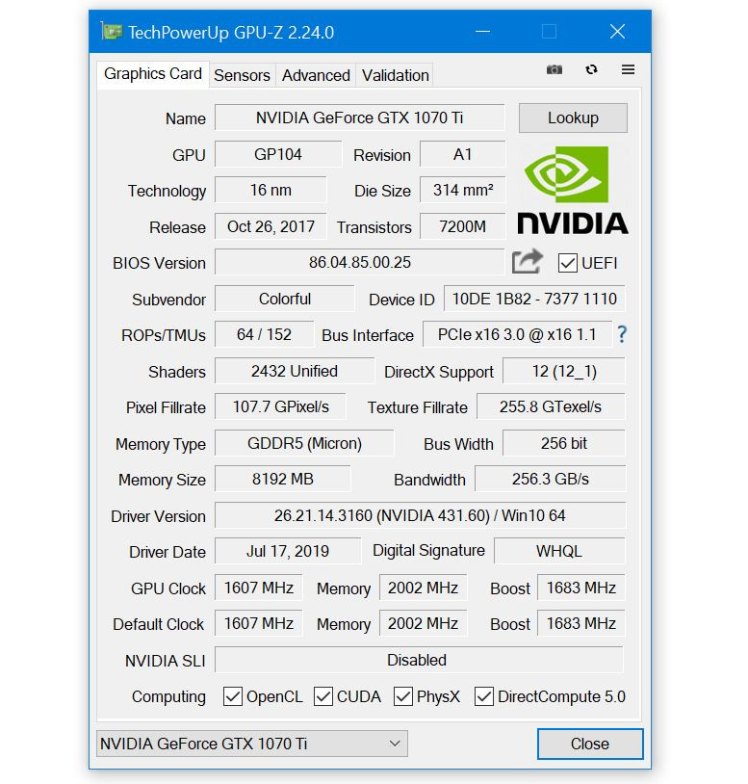Toggle the CUDA checkbox

click(323, 696)
